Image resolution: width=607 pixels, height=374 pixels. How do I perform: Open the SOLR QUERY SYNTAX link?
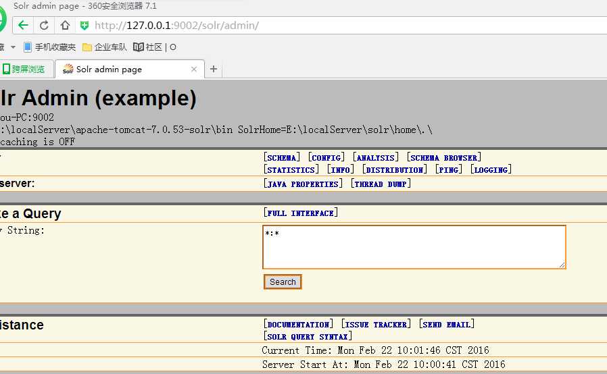pos(308,336)
